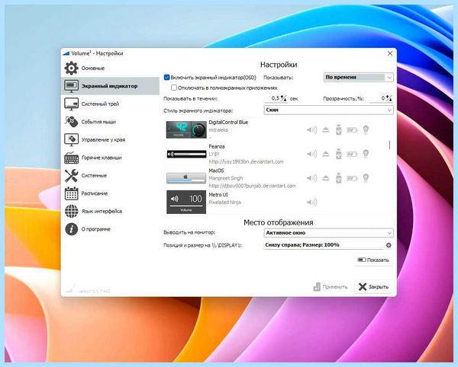The width and height of the screenshot is (458, 367).
Task: Click volume icon in Metro UI row
Action: (x=312, y=202)
